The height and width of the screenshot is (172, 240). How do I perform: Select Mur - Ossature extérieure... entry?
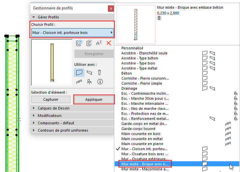pos(177,159)
